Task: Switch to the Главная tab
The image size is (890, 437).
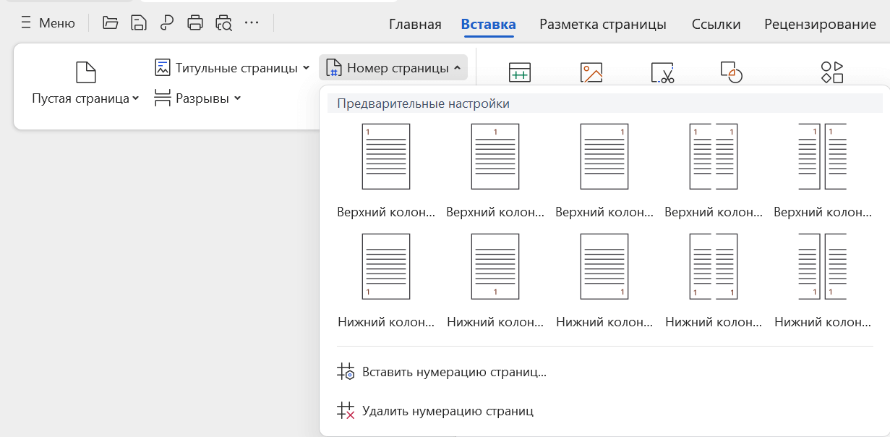Action: click(415, 25)
